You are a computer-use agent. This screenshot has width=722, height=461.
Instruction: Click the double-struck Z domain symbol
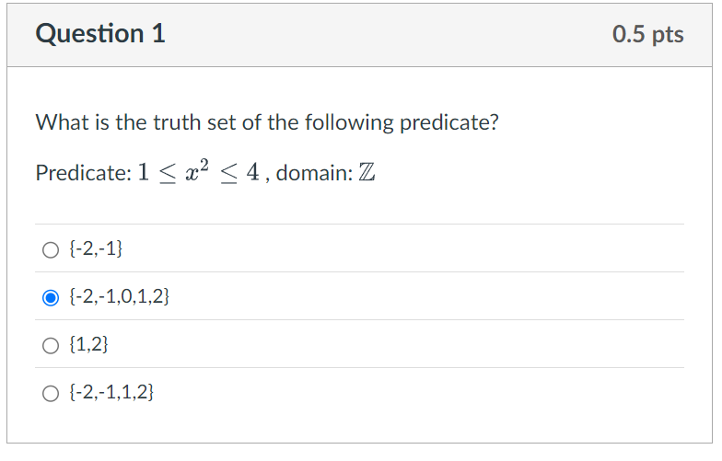coord(366,173)
